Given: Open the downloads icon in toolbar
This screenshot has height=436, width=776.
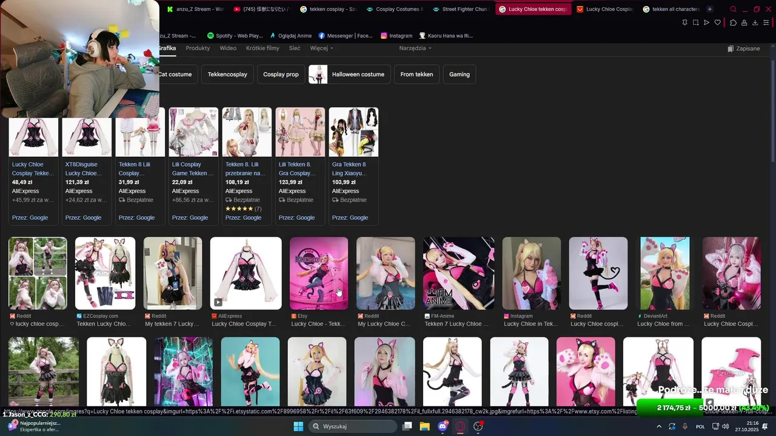Looking at the screenshot, I should click(755, 22).
